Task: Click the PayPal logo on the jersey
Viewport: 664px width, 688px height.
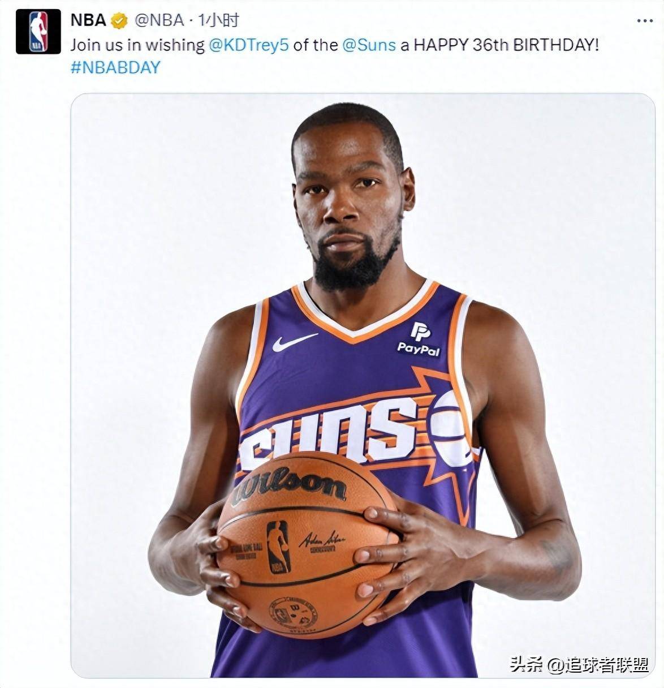Action: pyautogui.click(x=419, y=339)
